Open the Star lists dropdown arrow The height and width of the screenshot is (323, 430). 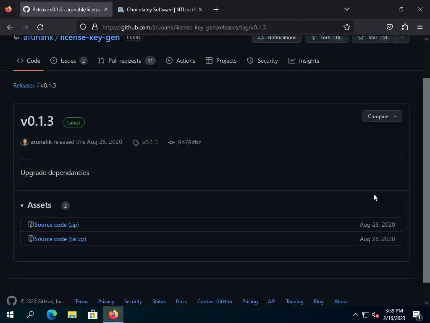click(402, 37)
